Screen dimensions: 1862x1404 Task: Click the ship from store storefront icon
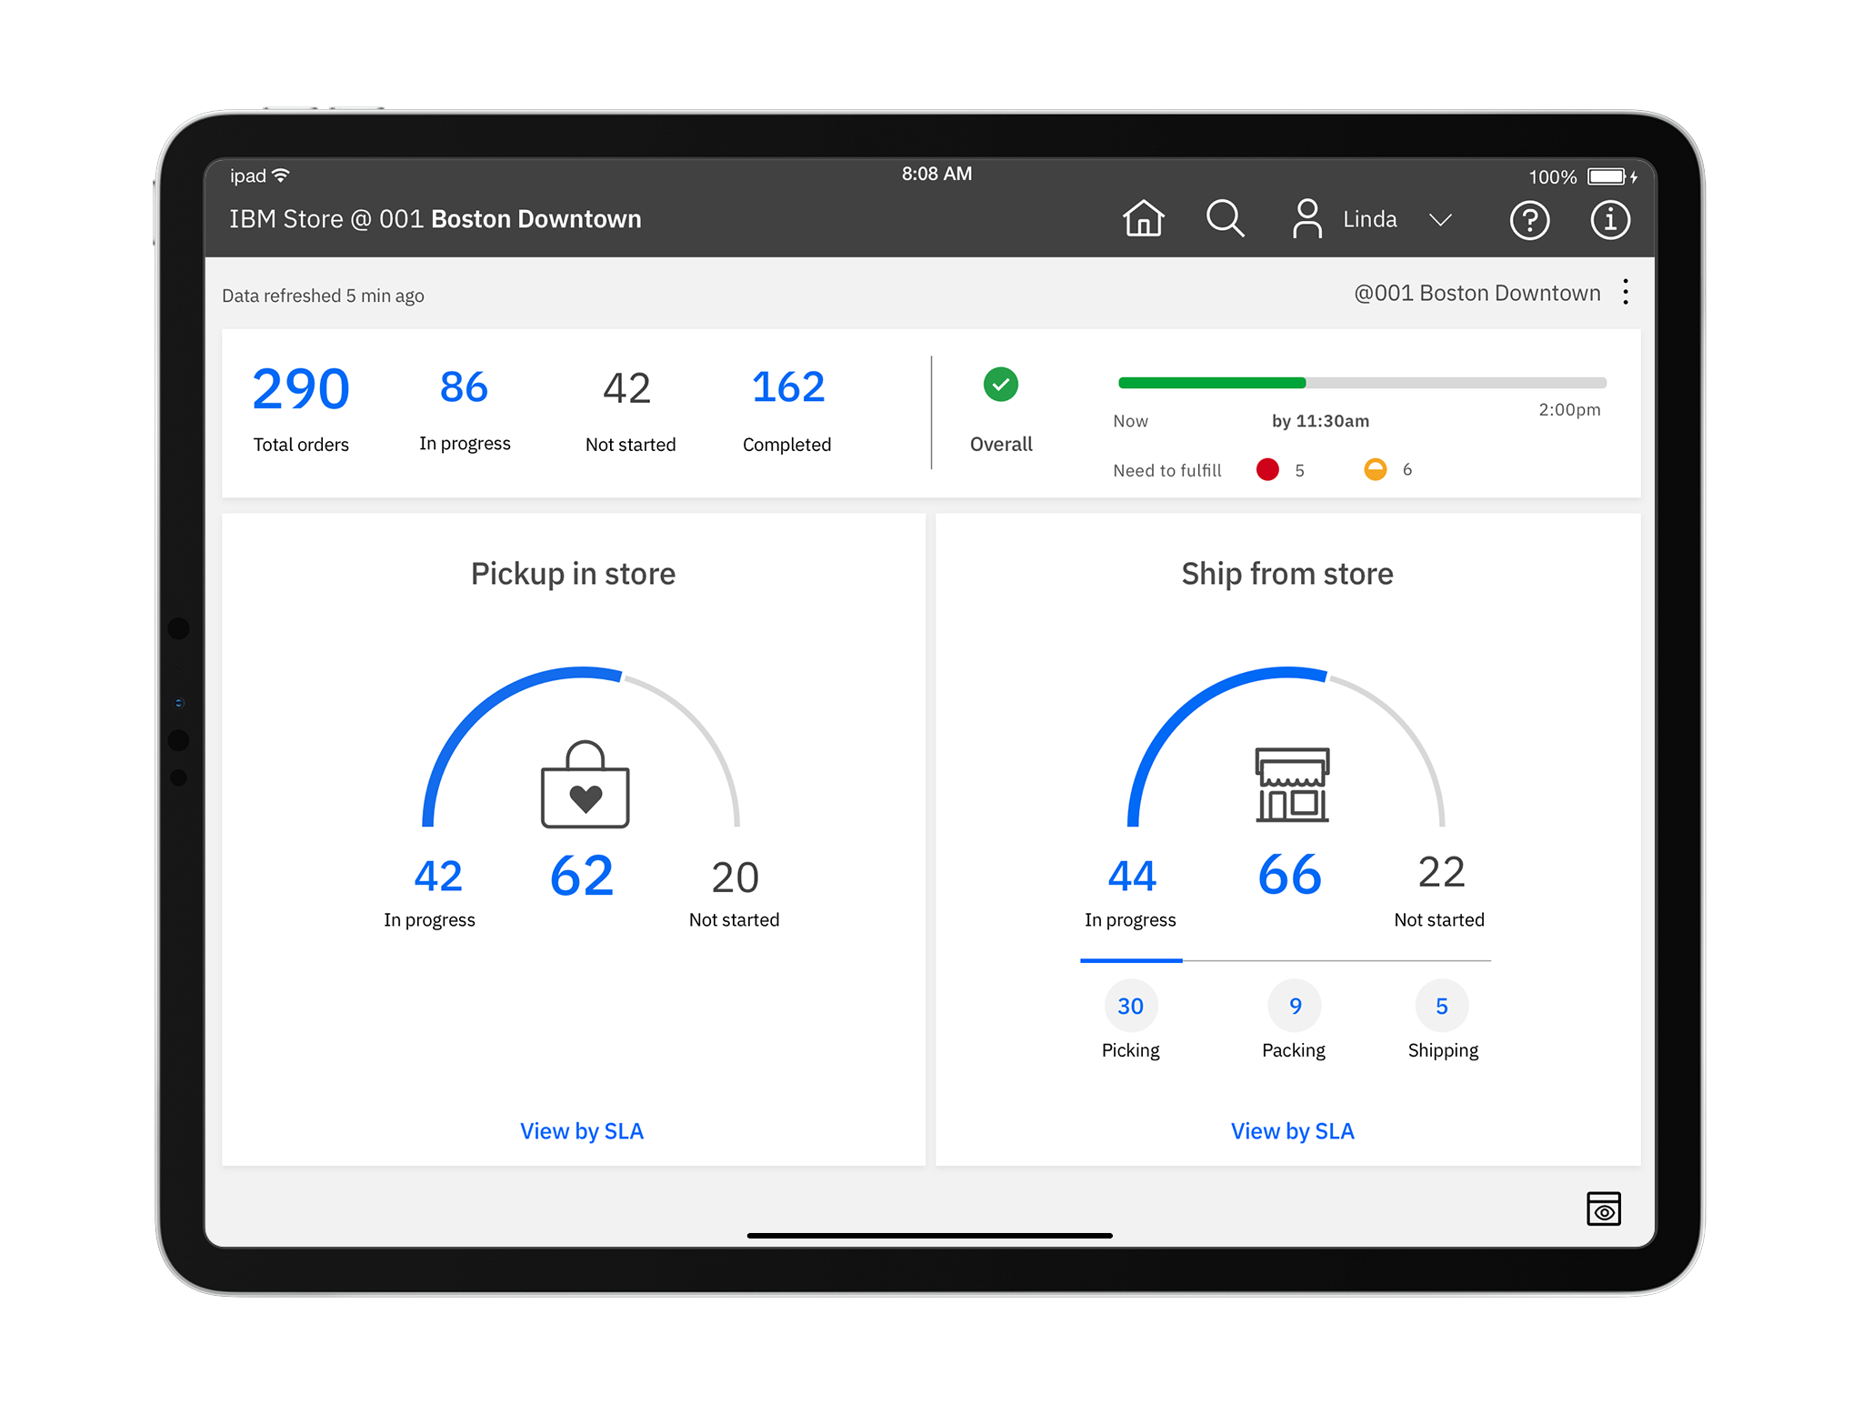[x=1292, y=785]
